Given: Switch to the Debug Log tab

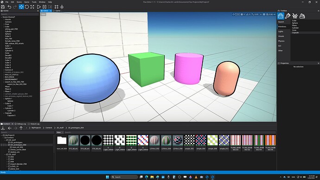Looking at the screenshot, I should [x=20, y=124].
